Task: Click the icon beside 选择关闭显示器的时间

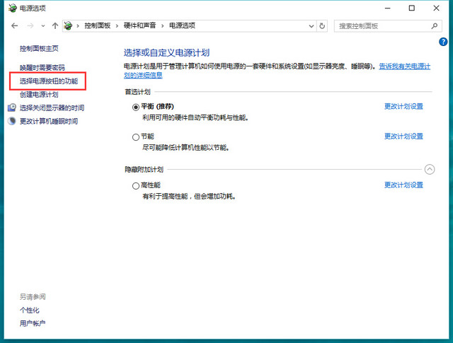Action: [x=12, y=107]
